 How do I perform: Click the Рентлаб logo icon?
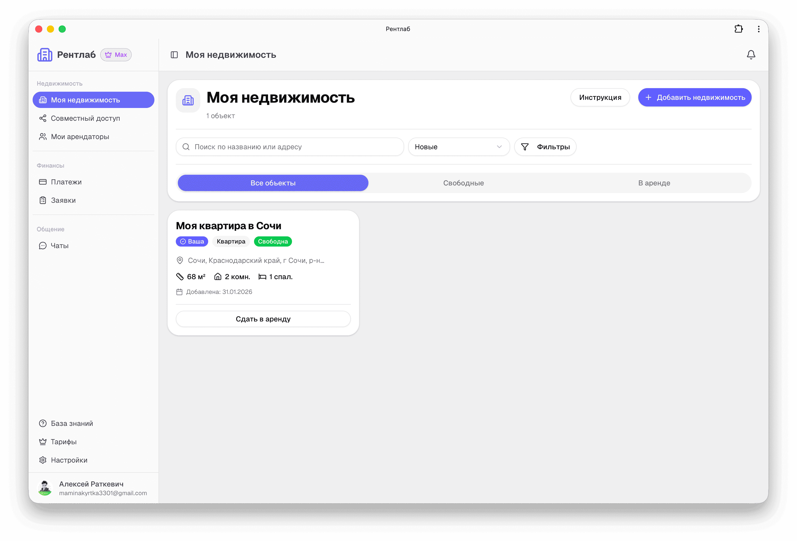(x=45, y=55)
